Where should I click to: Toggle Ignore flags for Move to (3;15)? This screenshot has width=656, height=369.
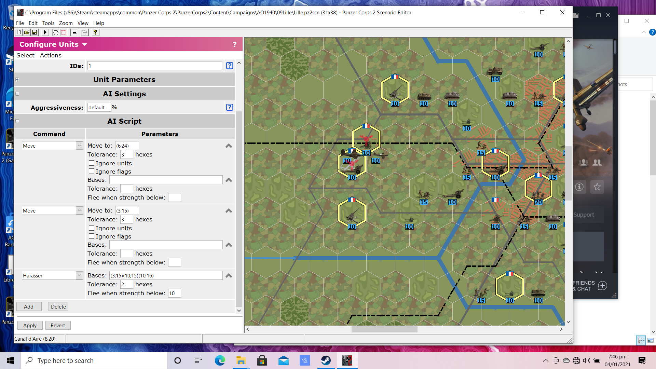[92, 236]
